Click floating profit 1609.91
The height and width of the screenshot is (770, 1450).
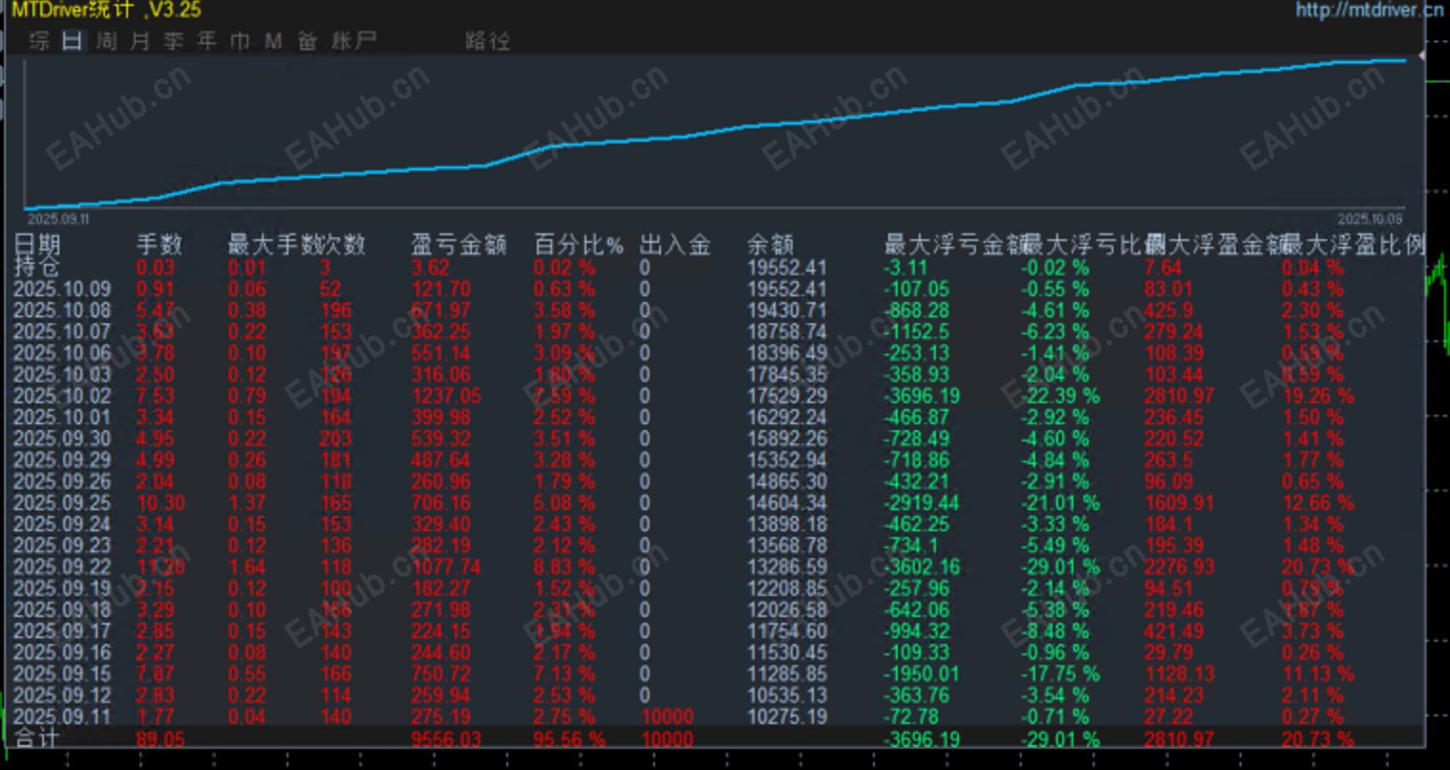1180,503
